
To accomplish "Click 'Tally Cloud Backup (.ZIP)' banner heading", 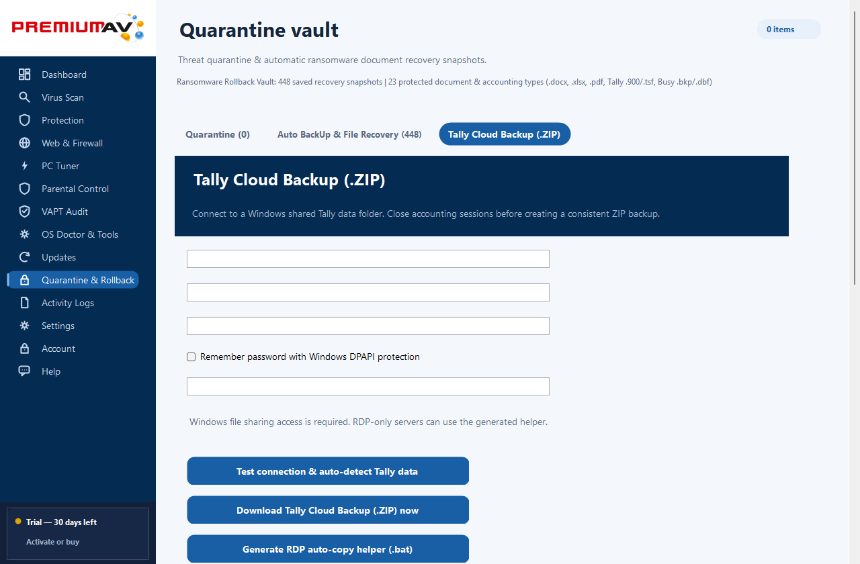I will point(289,180).
